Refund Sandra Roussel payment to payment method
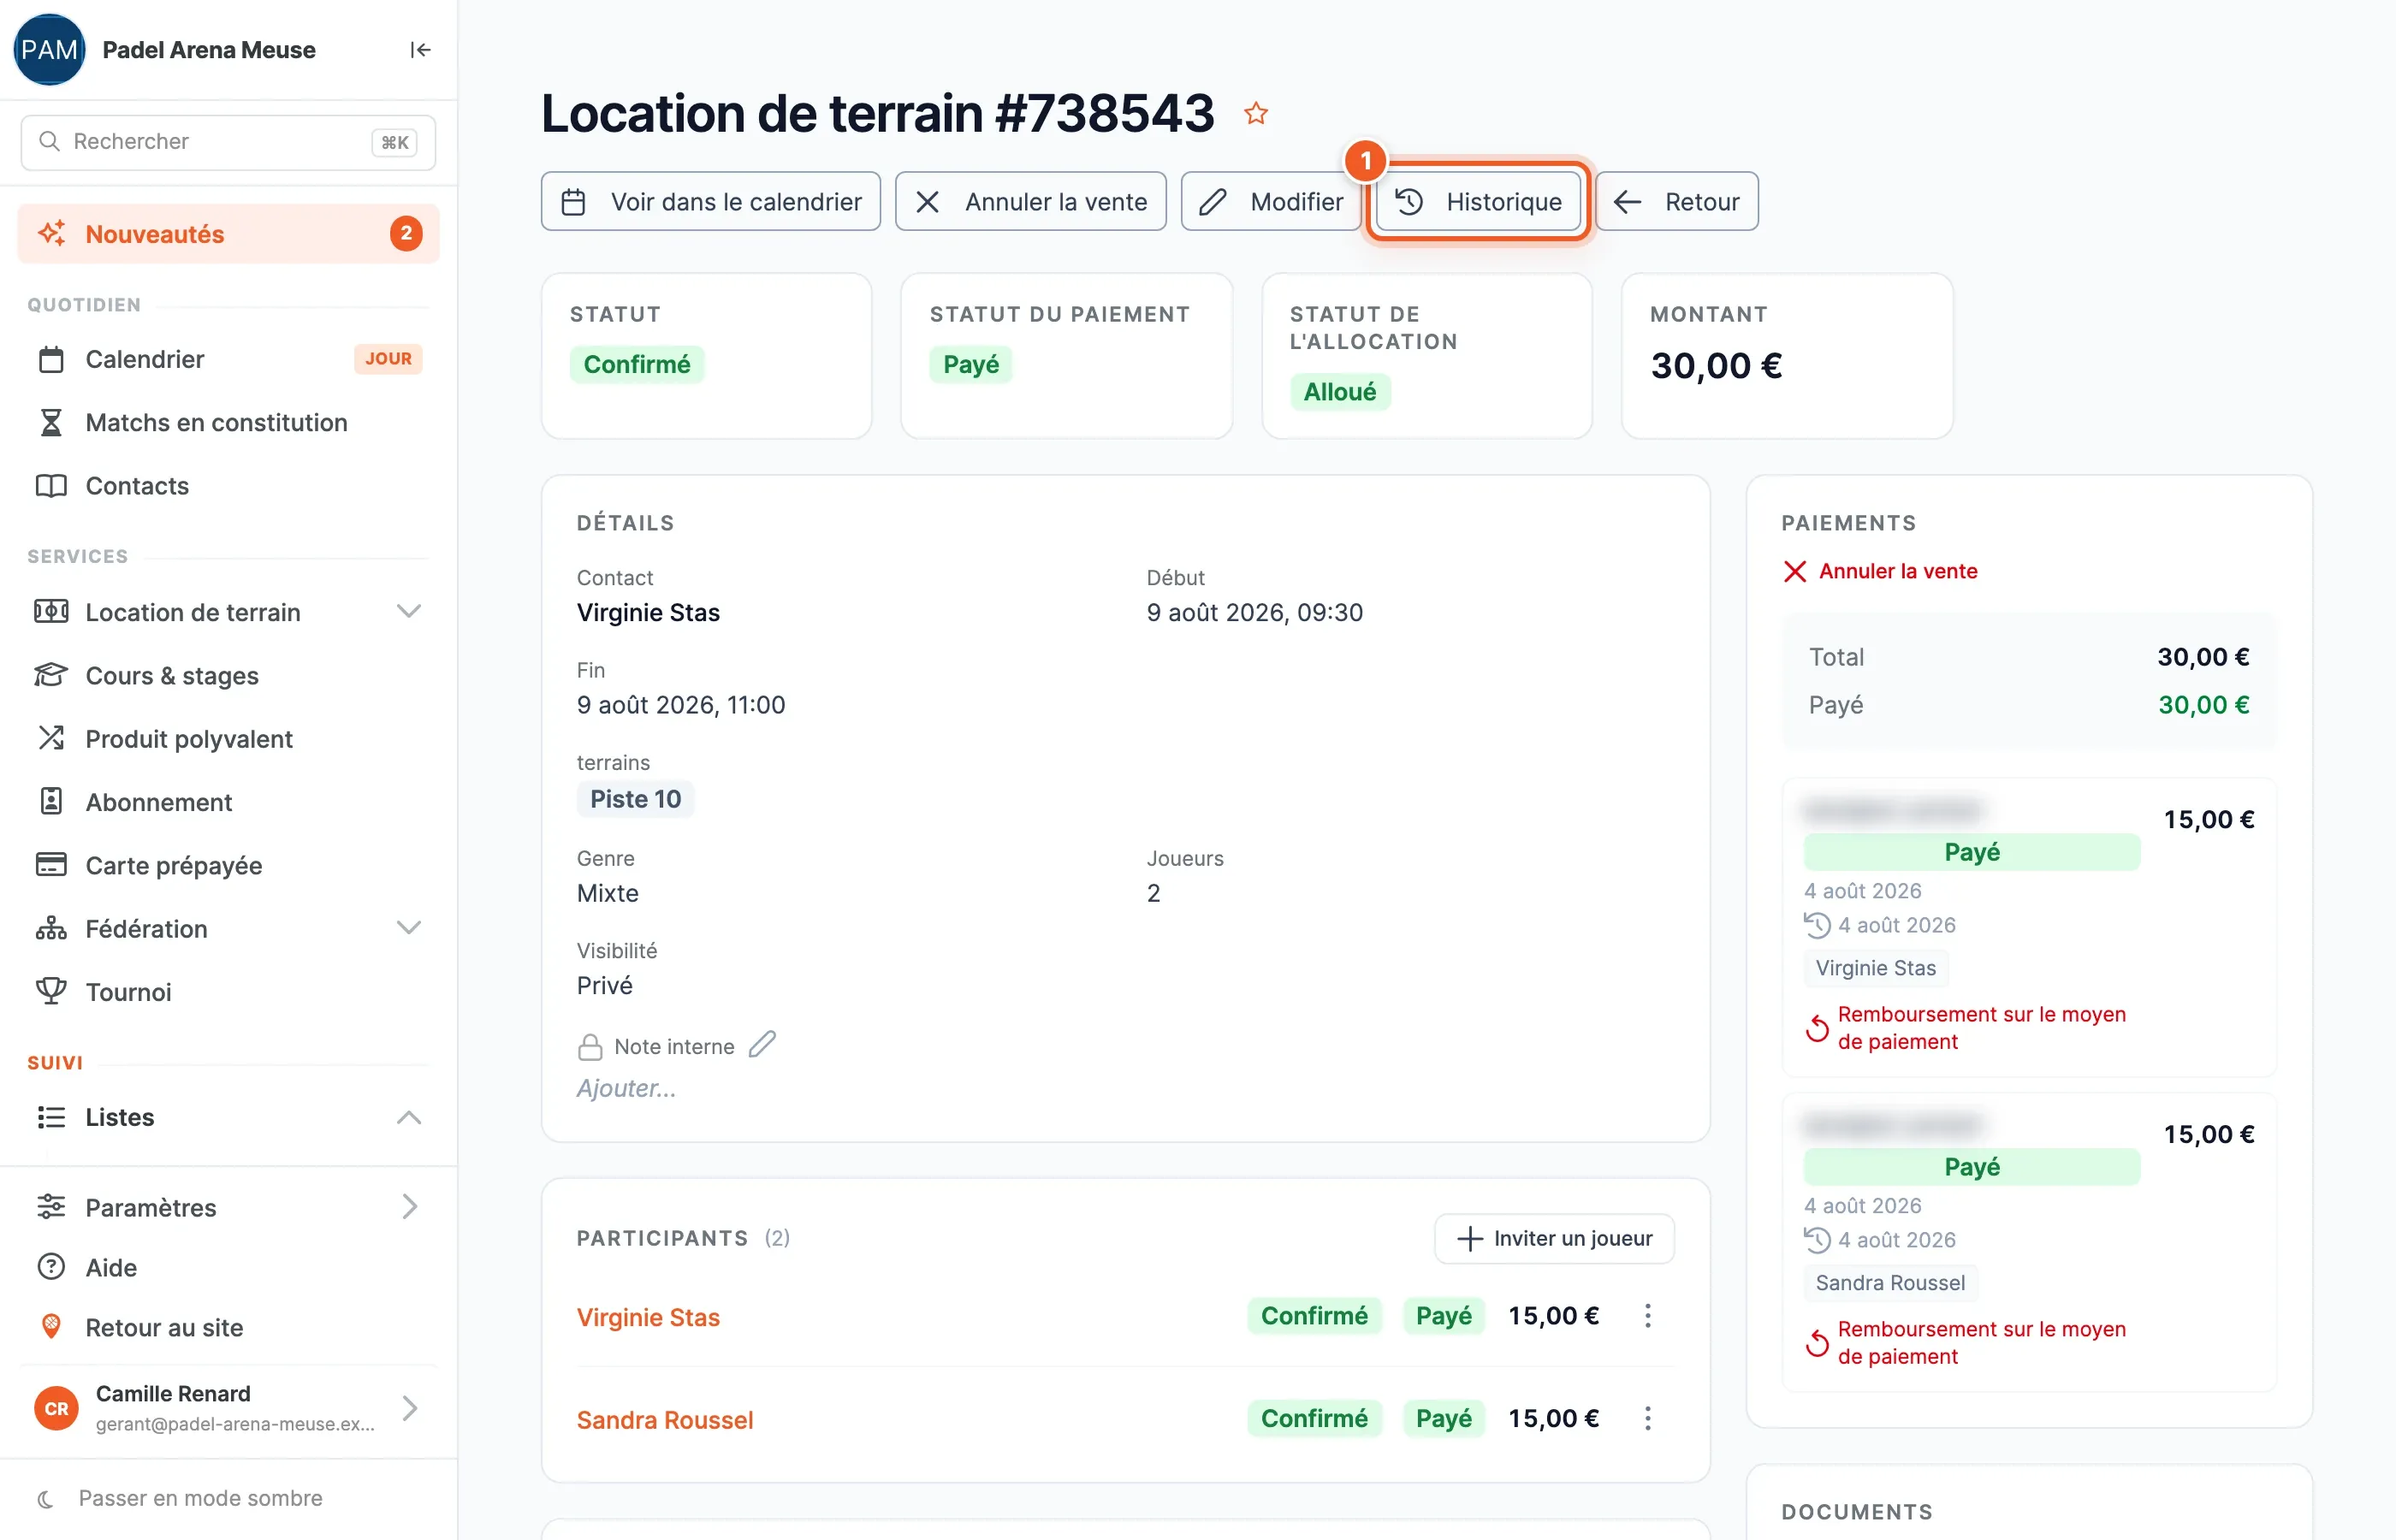The width and height of the screenshot is (2396, 1540). [1965, 1343]
